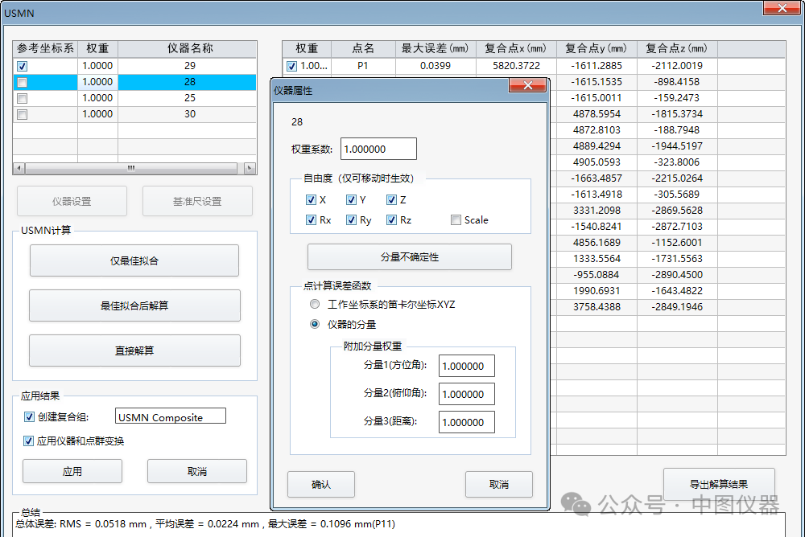Viewport: 805px width, 537px height.
Task: Click the weight coefficient 权重系数 field
Action: [x=378, y=149]
